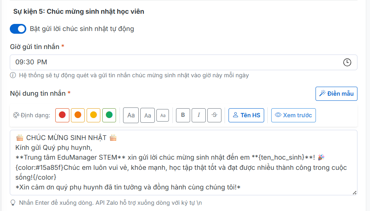Apply the smallest Aa text size

pyautogui.click(x=163, y=115)
